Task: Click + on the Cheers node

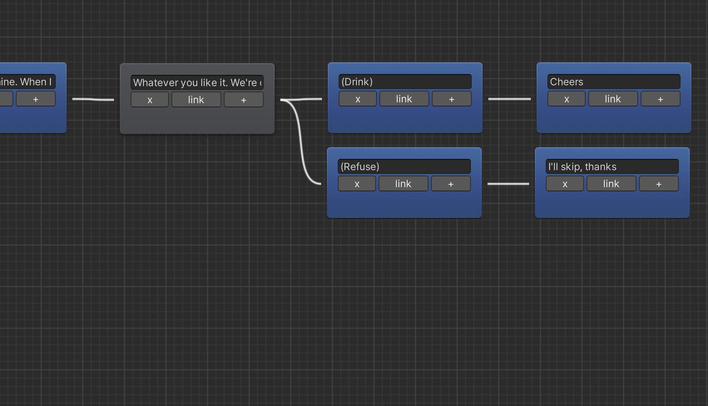Action: 660,99
